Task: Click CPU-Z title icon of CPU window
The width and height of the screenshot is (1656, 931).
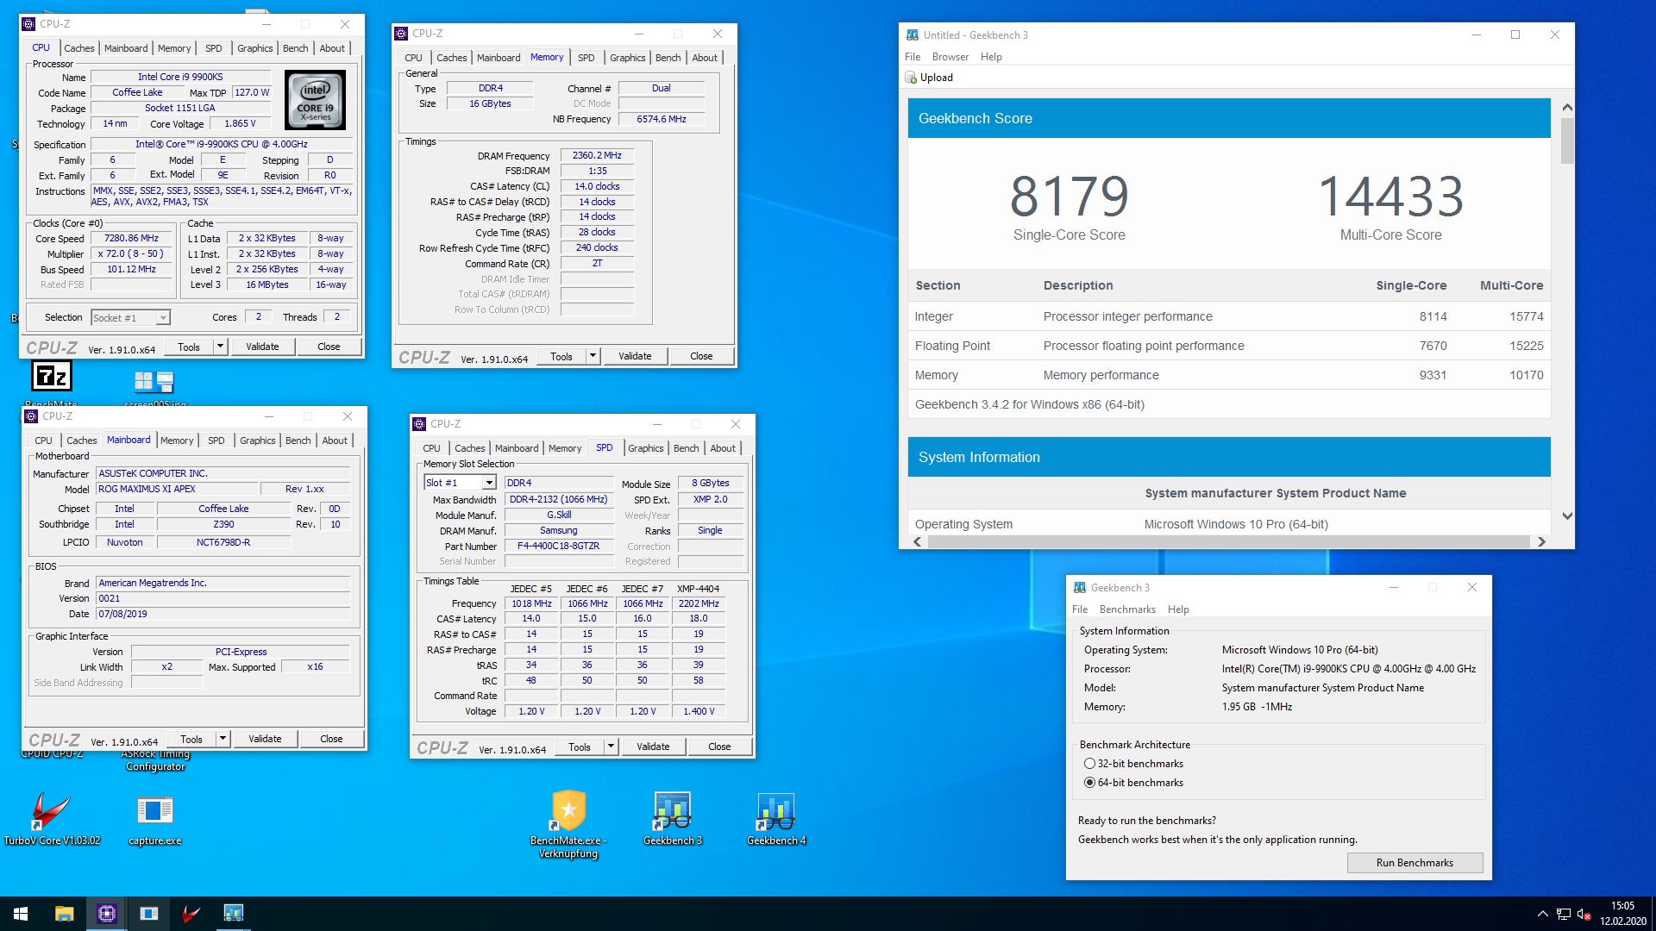Action: point(29,24)
